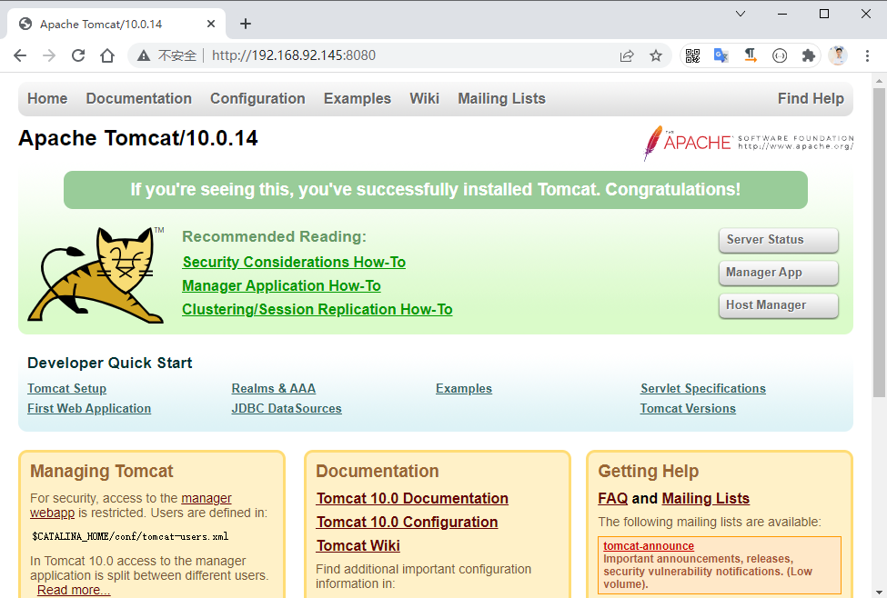Open the First Web Application link
Viewport: 887px width, 598px height.
[x=89, y=409]
